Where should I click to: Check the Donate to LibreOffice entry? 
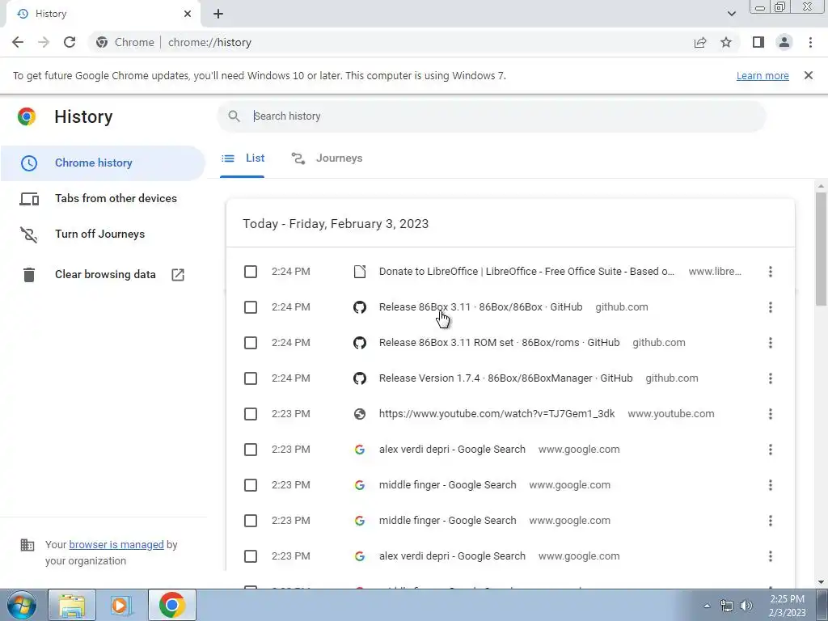[251, 272]
